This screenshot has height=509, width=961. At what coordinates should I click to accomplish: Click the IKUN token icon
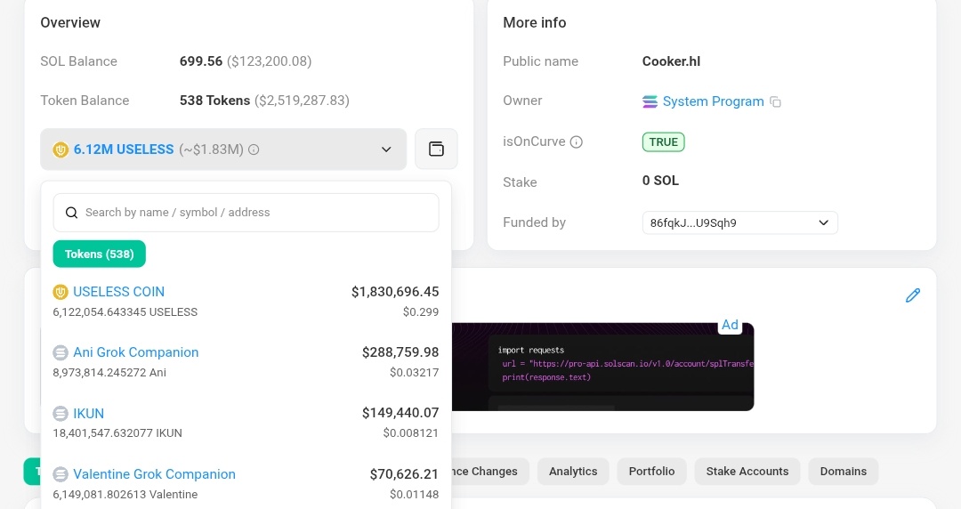tap(61, 414)
